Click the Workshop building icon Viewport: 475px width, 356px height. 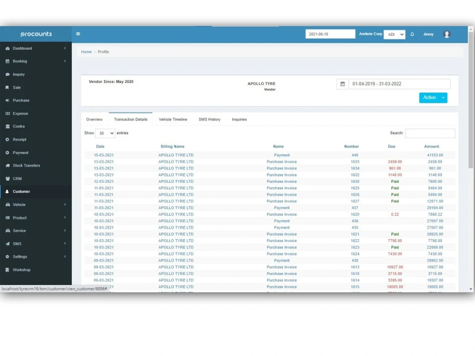[8, 270]
